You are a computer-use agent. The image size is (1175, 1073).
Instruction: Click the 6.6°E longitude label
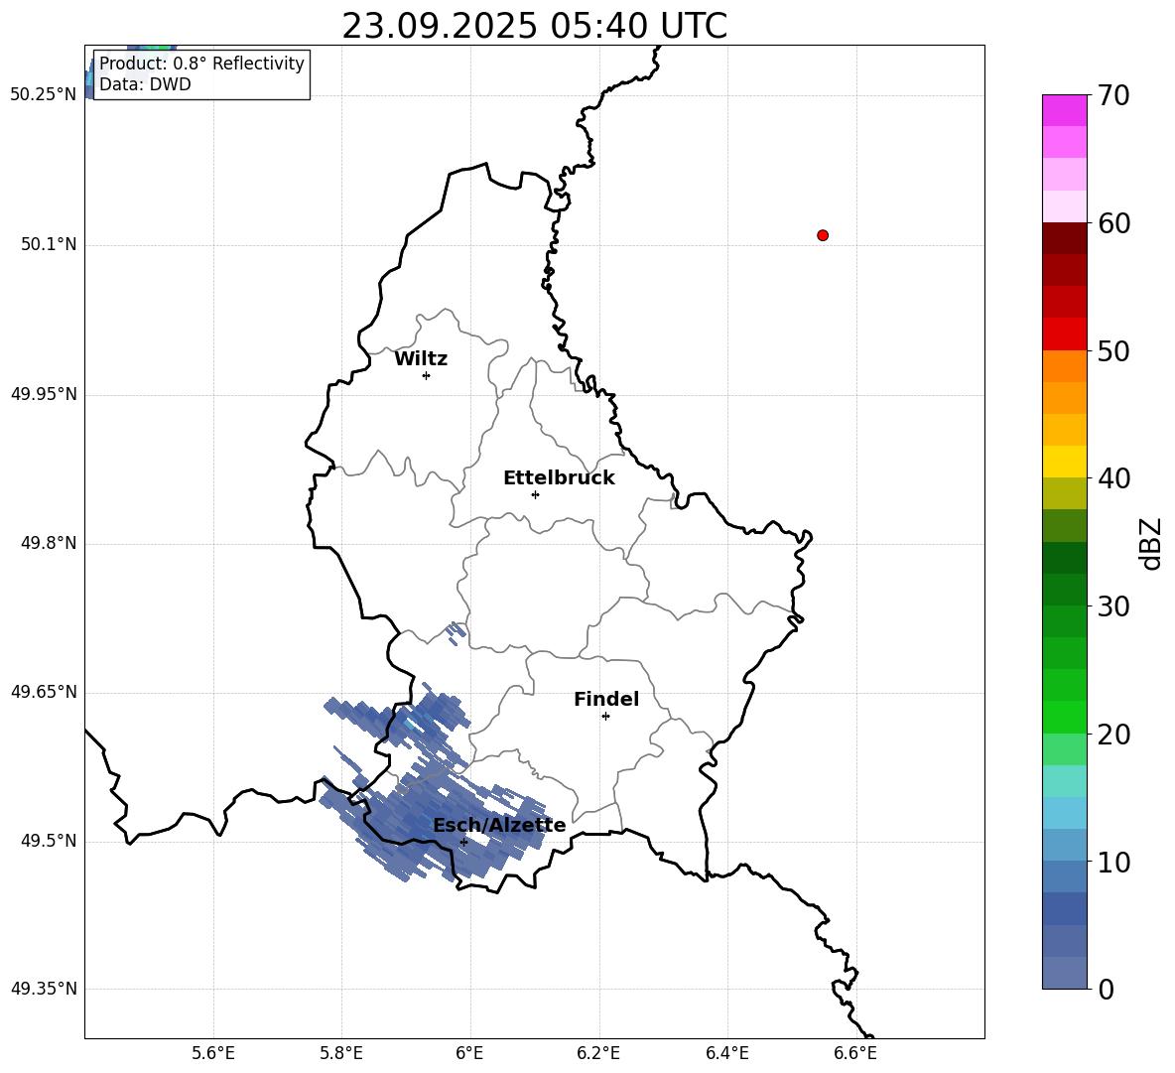point(855,1053)
